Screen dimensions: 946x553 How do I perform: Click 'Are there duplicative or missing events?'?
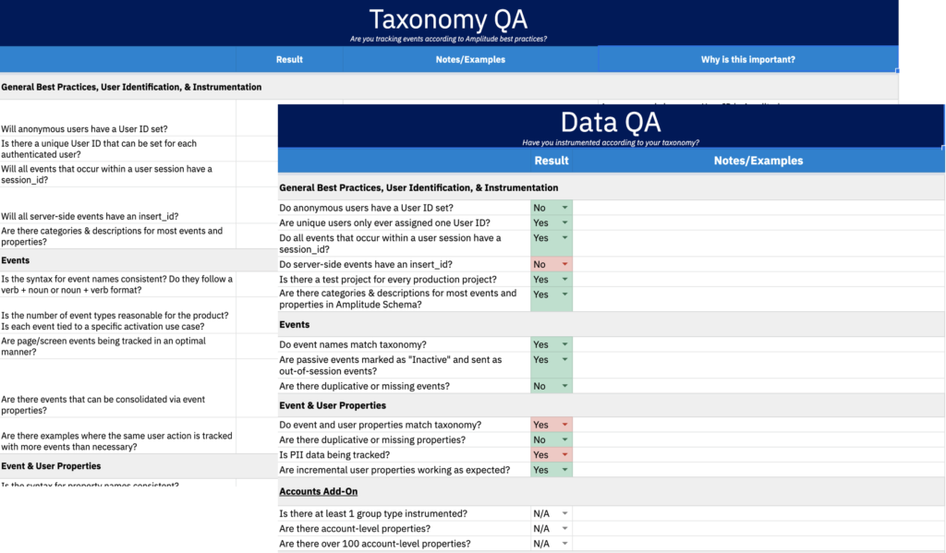point(364,386)
